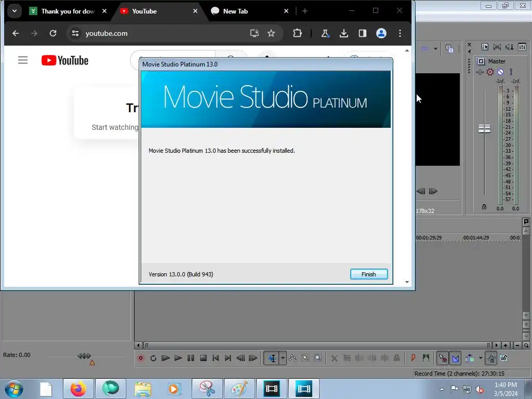Click Next Frame under video preview
This screenshot has height=399, width=532.
pos(433,191)
